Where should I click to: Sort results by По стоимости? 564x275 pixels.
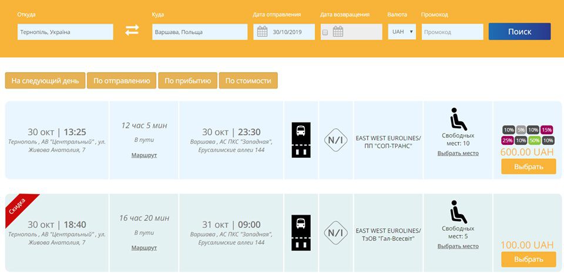pyautogui.click(x=248, y=81)
